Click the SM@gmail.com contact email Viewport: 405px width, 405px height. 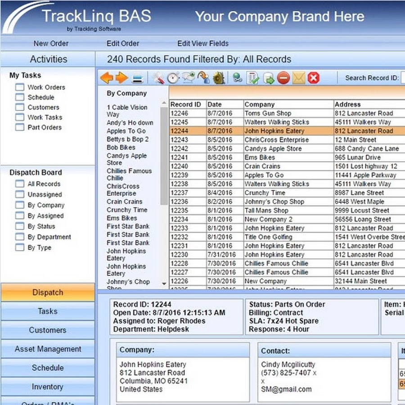286,389
